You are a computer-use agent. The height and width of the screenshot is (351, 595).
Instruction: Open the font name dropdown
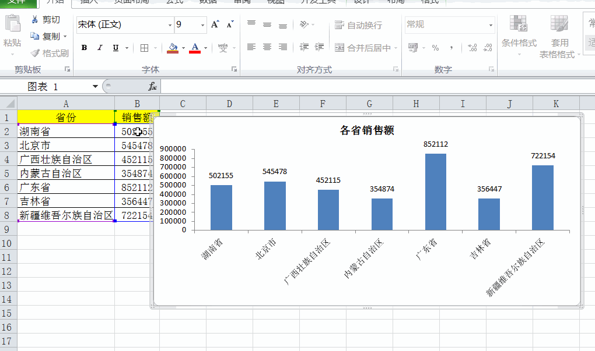(x=170, y=25)
